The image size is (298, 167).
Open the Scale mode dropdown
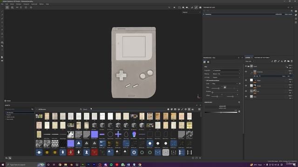(x=225, y=83)
